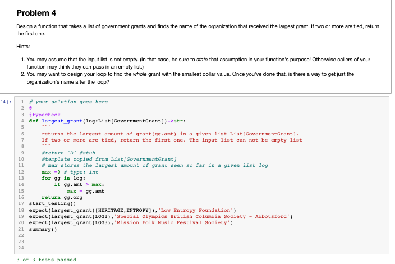This screenshot has height=264, width=395.
Task: Click the 'for gg in log:' line
Action: tap(63, 178)
